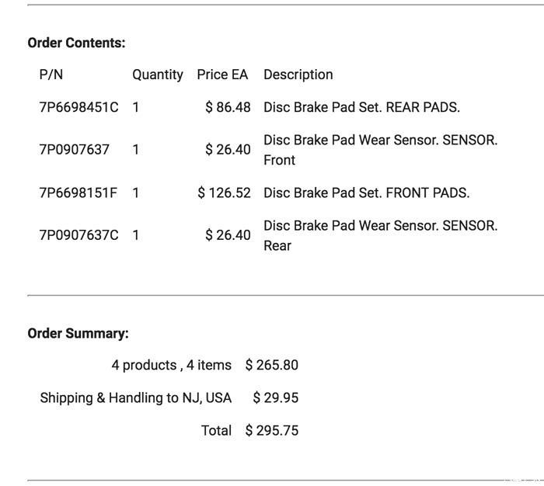Click the Price EA column header
This screenshot has width=544, height=486.
(222, 75)
